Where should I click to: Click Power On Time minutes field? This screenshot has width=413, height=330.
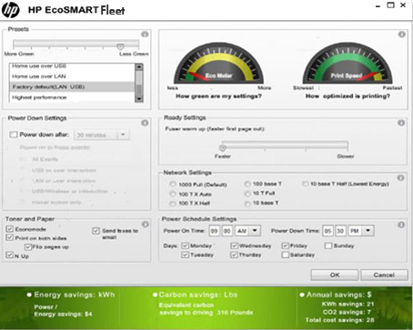tap(227, 231)
